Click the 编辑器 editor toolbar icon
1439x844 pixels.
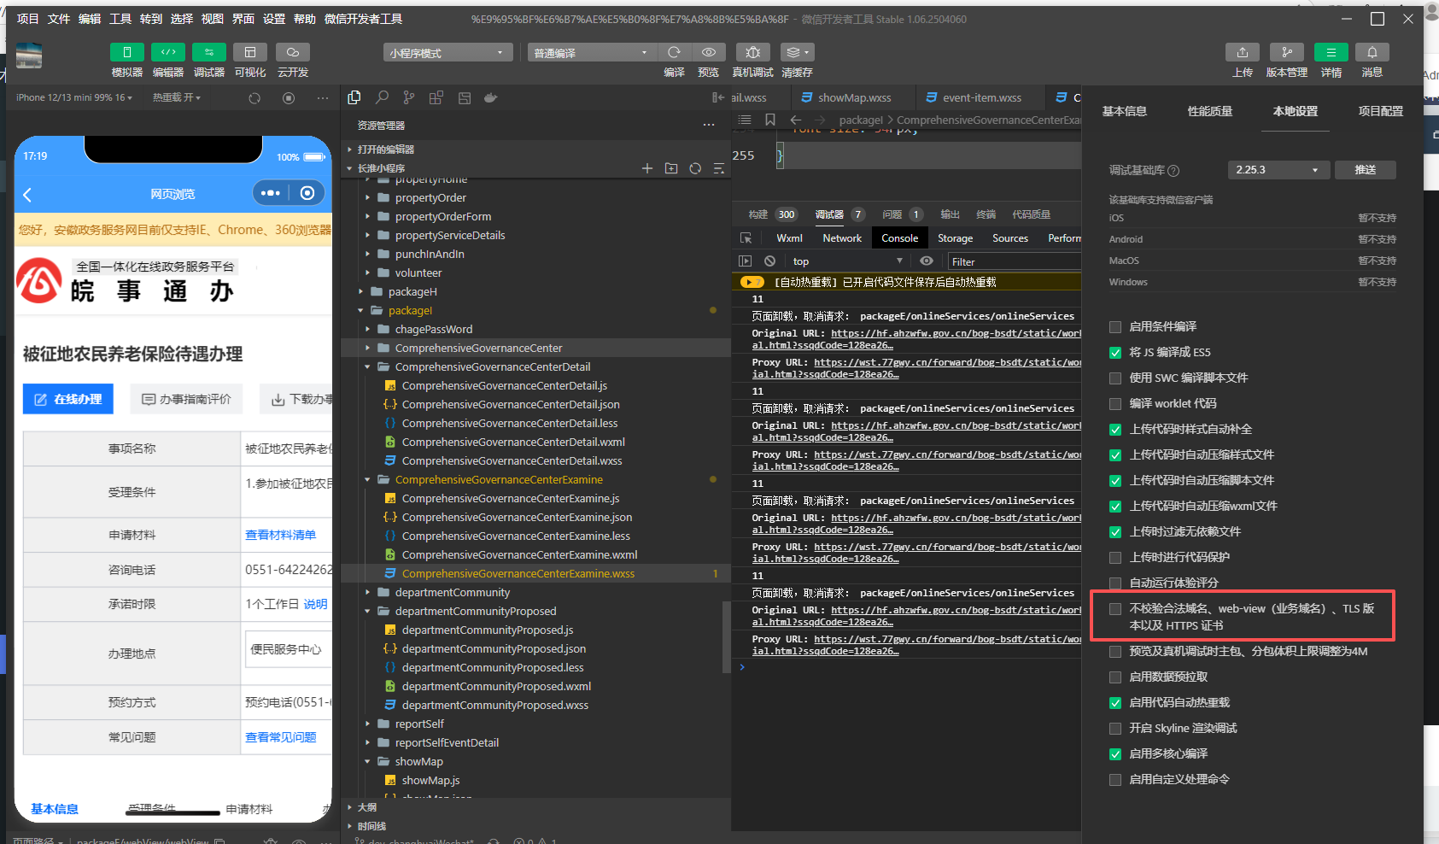(x=168, y=53)
